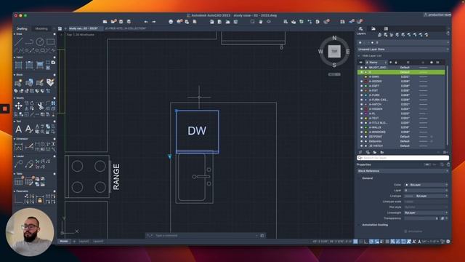This screenshot has width=465, height=262.
Task: Switch to the Model layout tab
Action: (x=64, y=242)
